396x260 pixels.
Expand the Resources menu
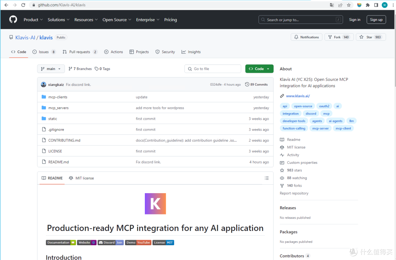(x=86, y=20)
